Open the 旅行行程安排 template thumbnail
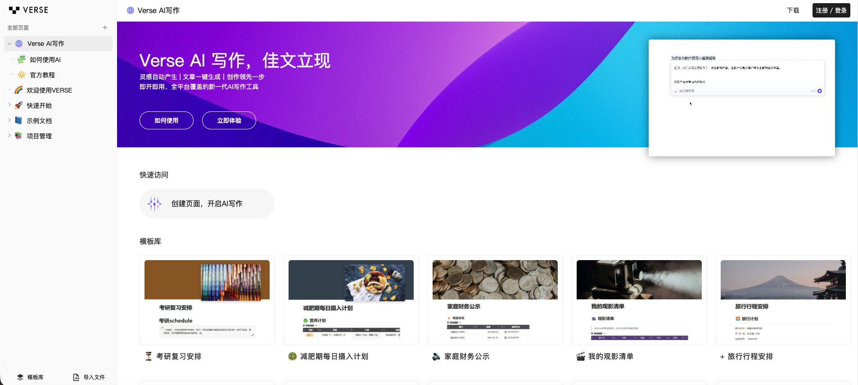 [783, 300]
